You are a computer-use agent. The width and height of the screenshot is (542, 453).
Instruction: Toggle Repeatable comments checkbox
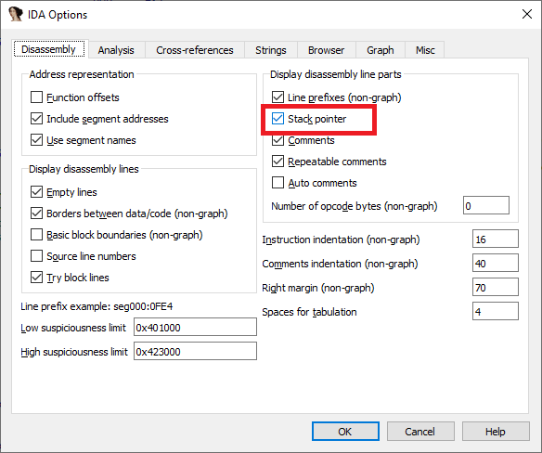tap(277, 162)
